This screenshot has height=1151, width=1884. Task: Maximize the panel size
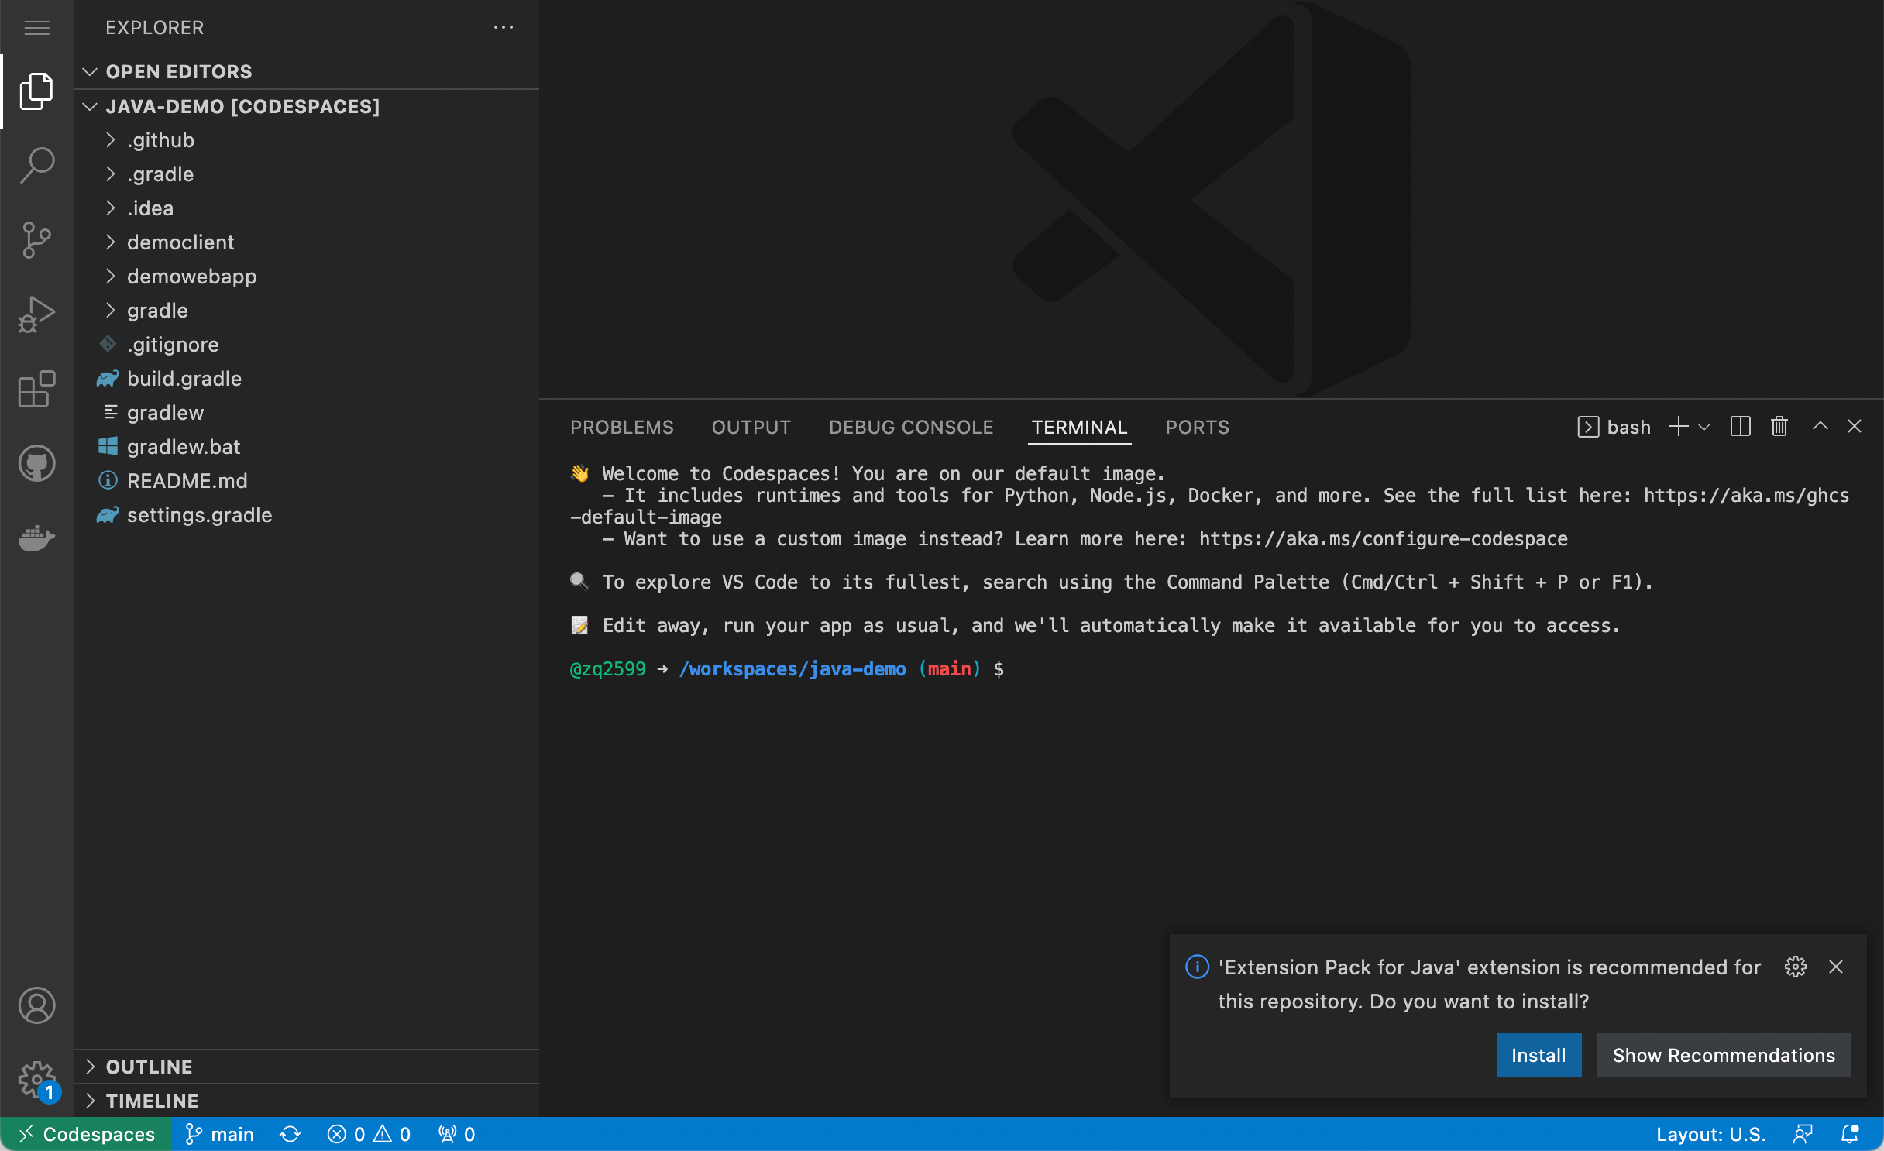[x=1820, y=426]
